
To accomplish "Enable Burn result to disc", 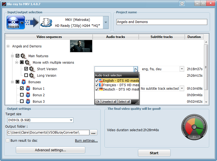I will [x=8, y=140].
